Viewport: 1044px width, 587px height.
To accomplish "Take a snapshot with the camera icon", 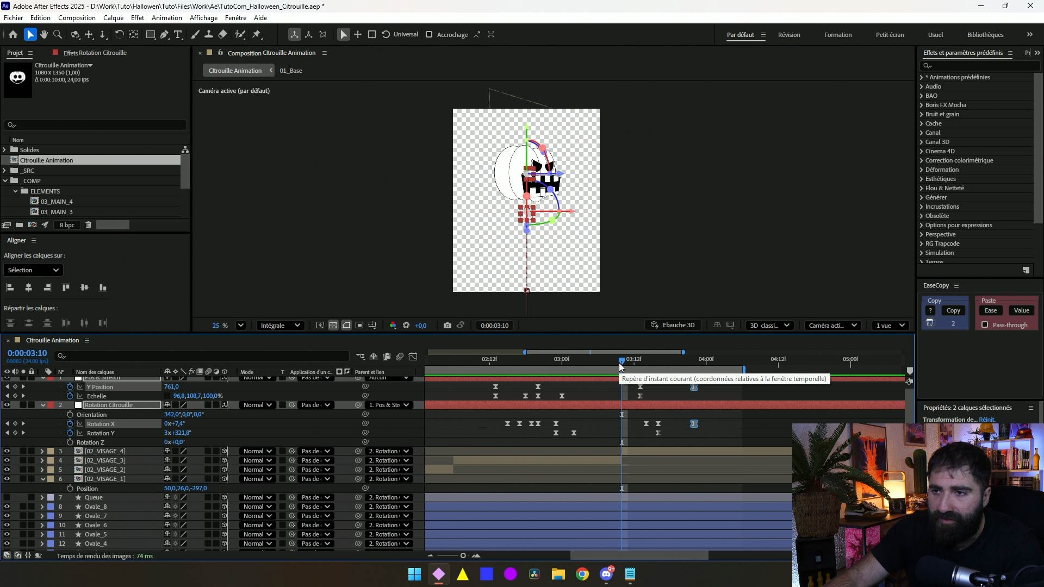I will coord(447,325).
